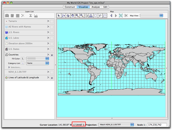
Task: Remove the U.S. Lakes layer
Action: (x=48, y=38)
